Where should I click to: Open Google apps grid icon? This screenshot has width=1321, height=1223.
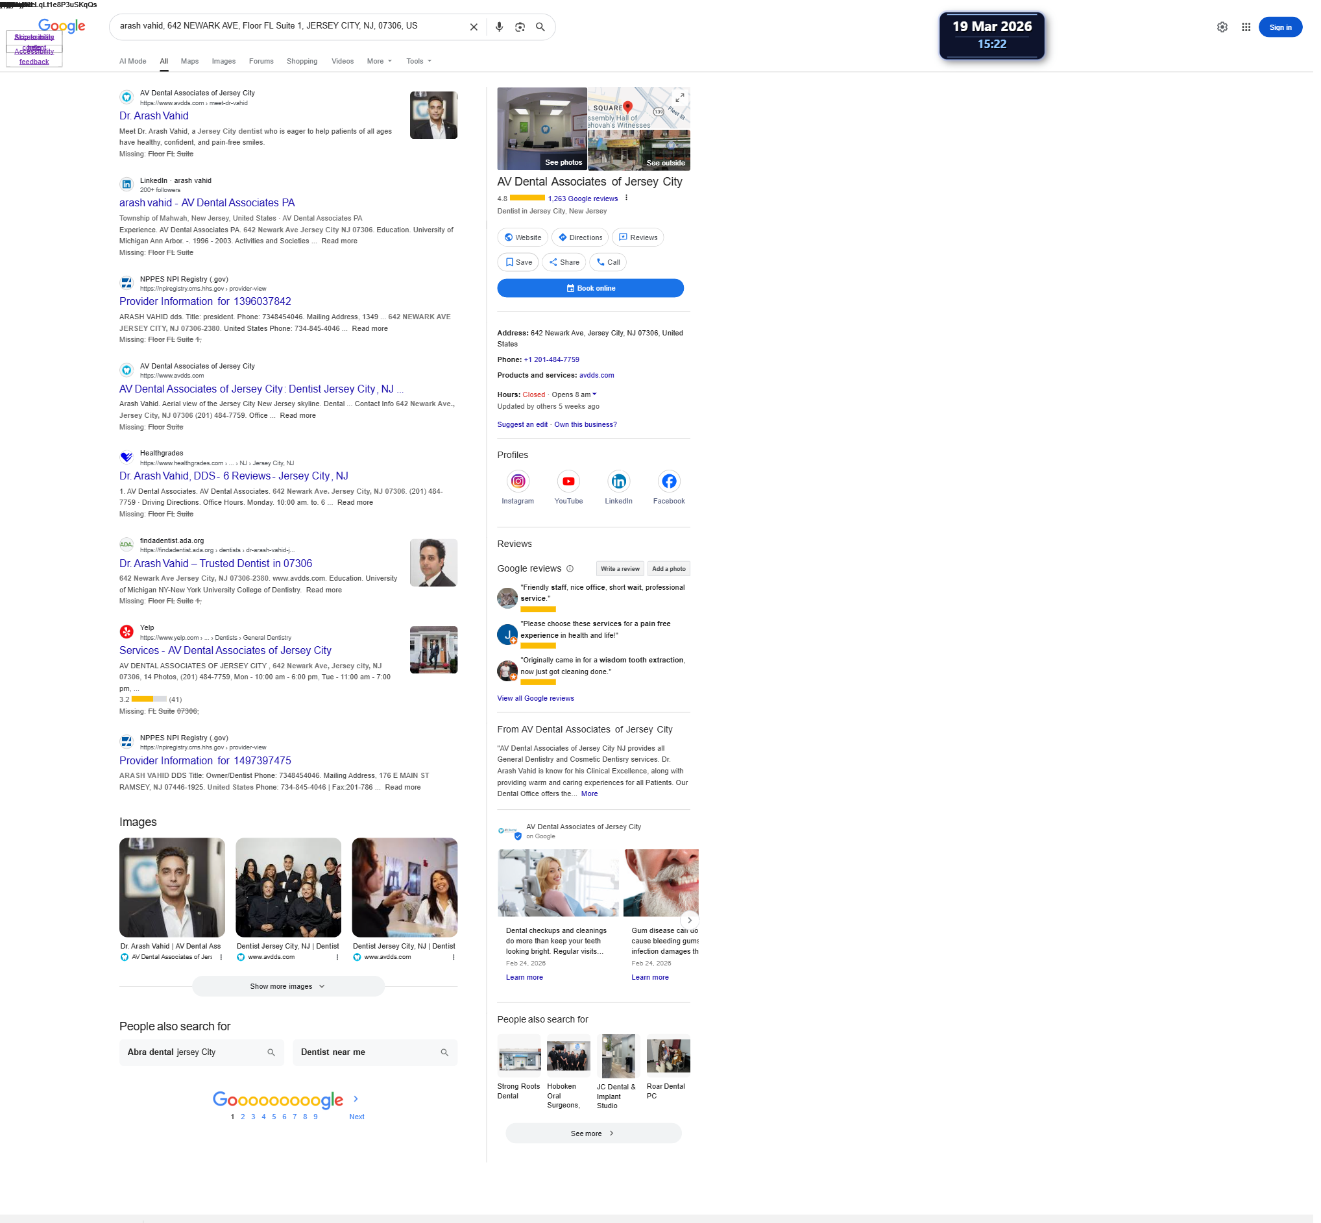pyautogui.click(x=1246, y=27)
